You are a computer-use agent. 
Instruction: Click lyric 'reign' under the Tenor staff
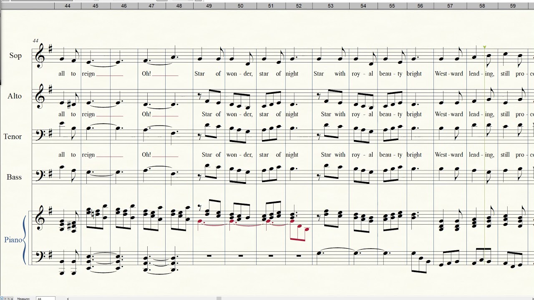pos(88,155)
